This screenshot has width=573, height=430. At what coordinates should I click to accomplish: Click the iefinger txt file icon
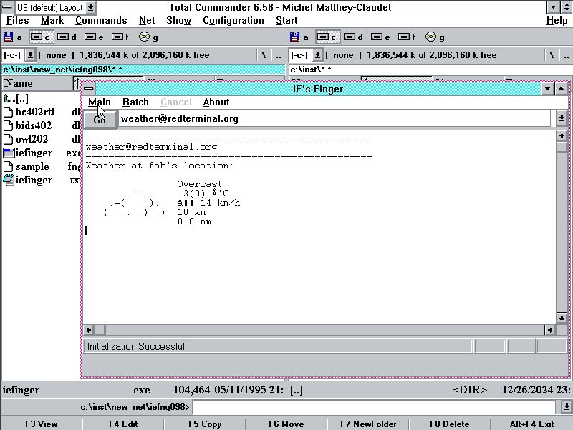9,180
